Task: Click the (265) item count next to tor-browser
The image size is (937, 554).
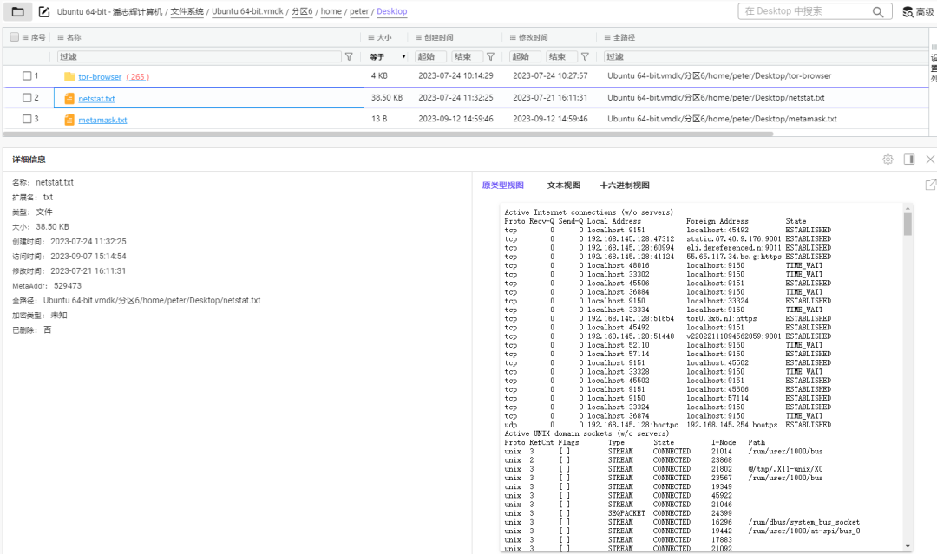Action: (x=137, y=76)
